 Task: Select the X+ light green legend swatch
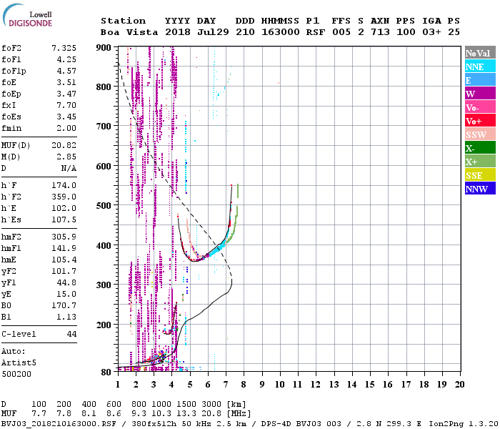[480, 162]
